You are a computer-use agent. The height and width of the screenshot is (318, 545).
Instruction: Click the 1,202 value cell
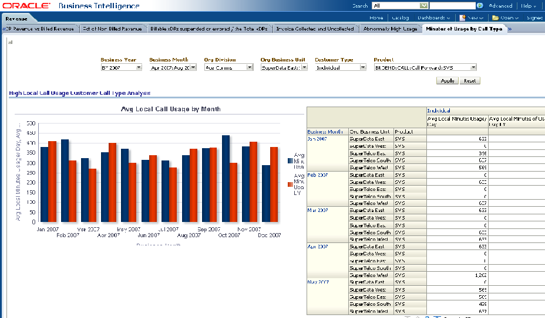click(x=457, y=275)
